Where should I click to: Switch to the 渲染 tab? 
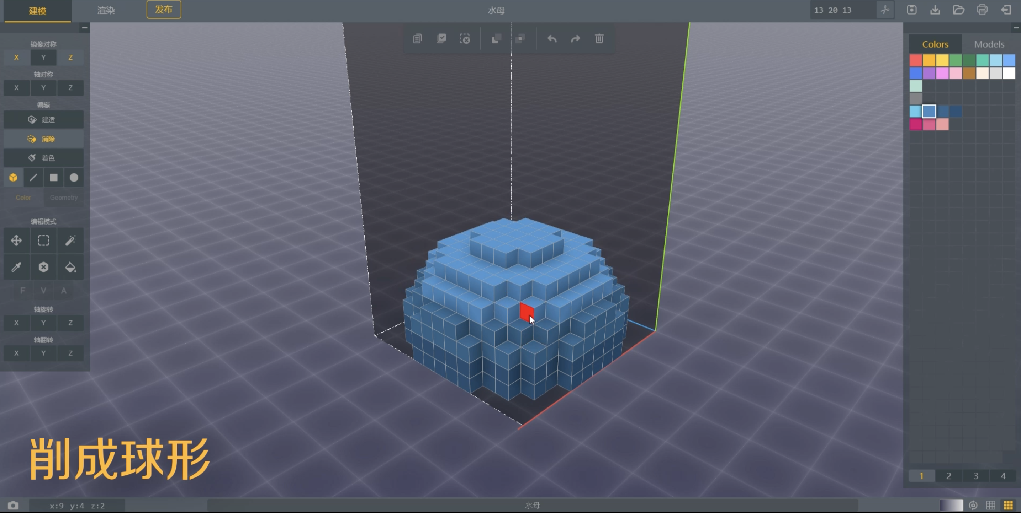(106, 11)
